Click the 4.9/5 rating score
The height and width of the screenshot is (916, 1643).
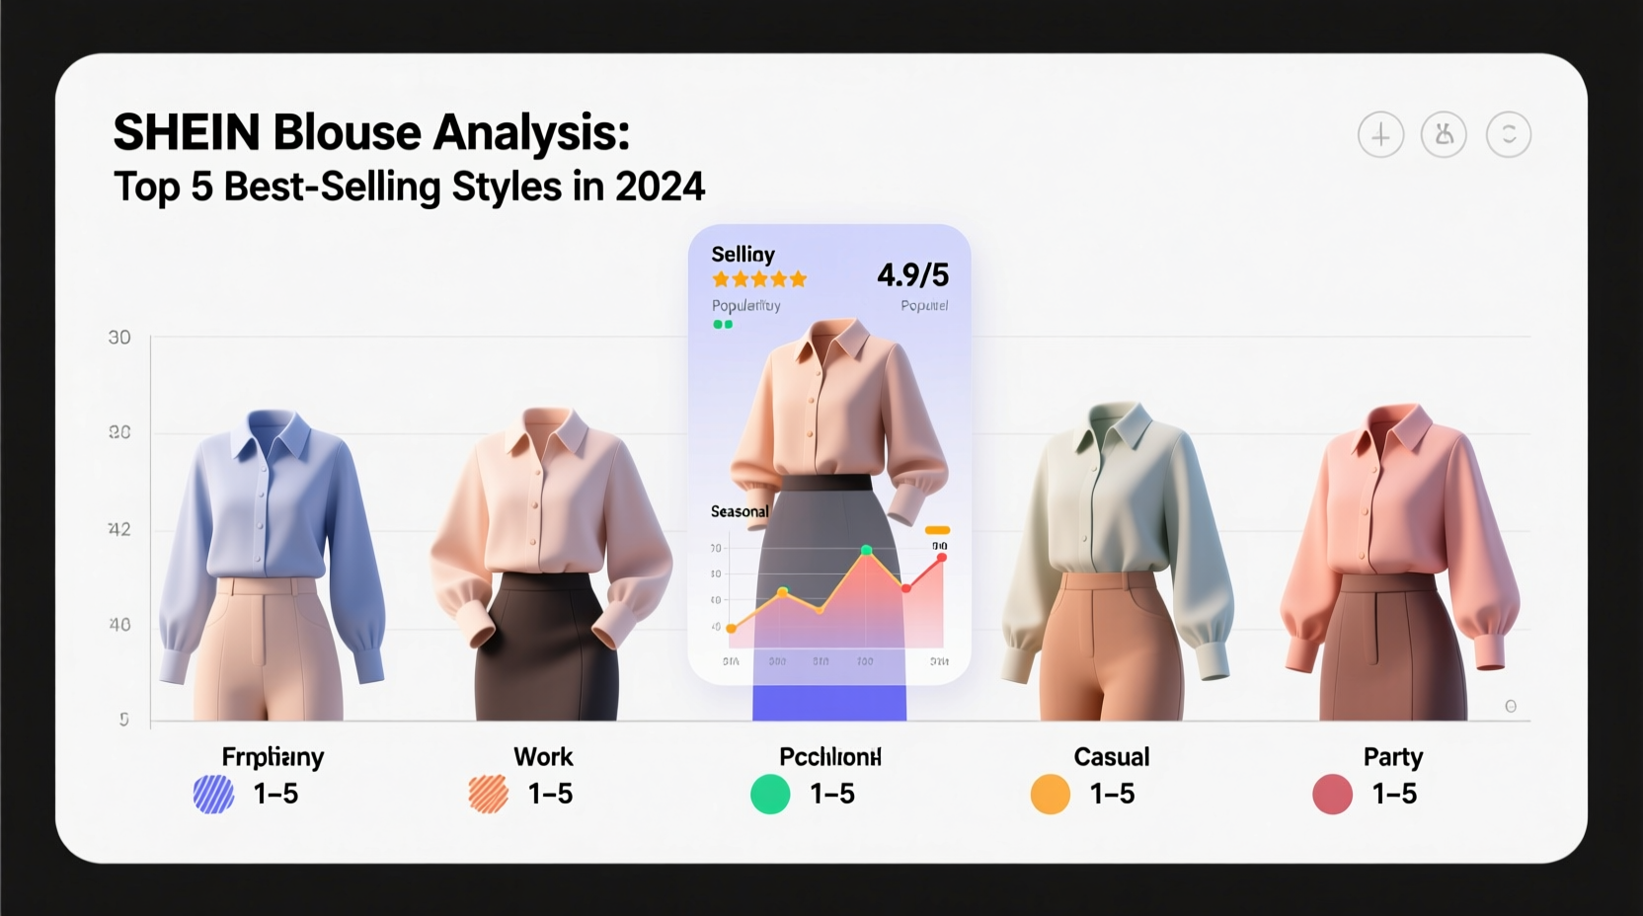coord(912,274)
